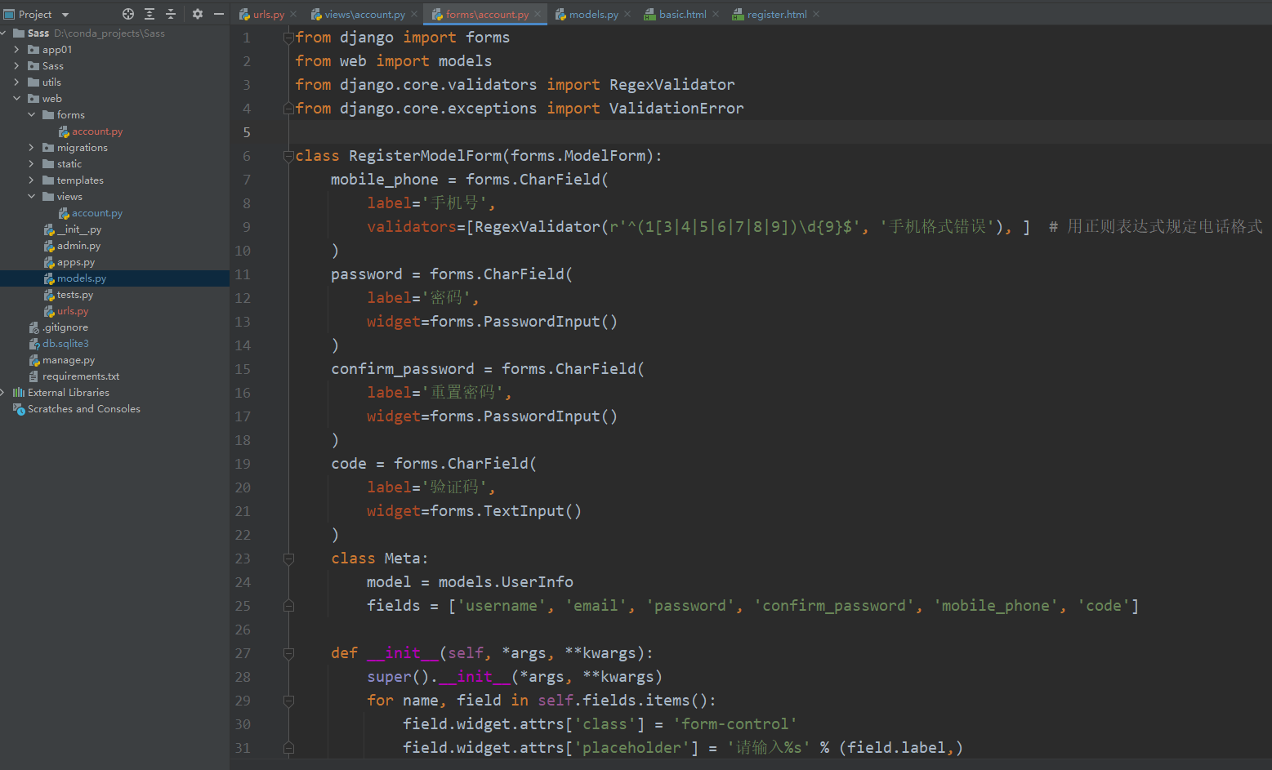Collapse the views folder arrow
The image size is (1272, 770).
pyautogui.click(x=31, y=197)
